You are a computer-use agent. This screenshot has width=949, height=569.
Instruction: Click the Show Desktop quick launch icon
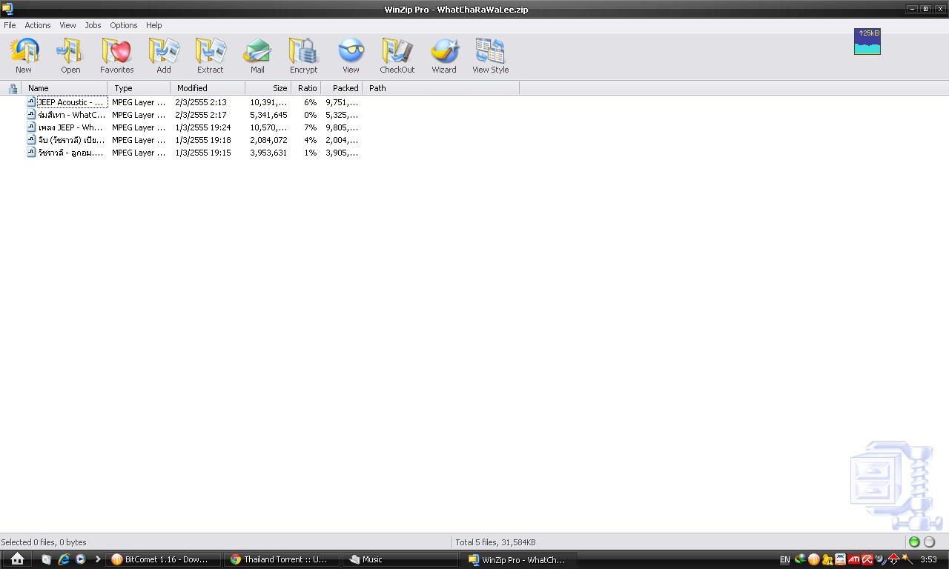pos(47,559)
